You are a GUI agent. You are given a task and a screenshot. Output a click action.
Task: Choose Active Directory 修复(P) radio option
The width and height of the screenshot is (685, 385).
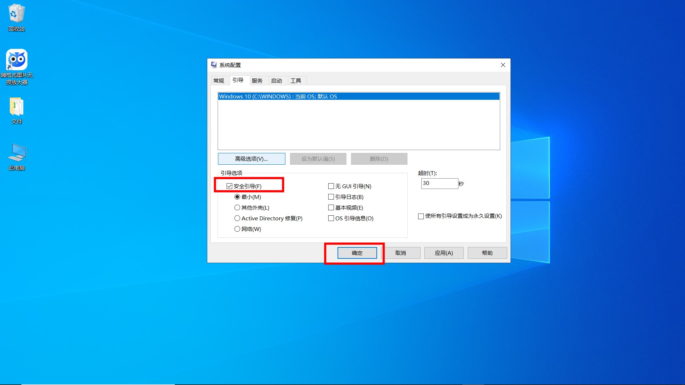[x=237, y=218]
